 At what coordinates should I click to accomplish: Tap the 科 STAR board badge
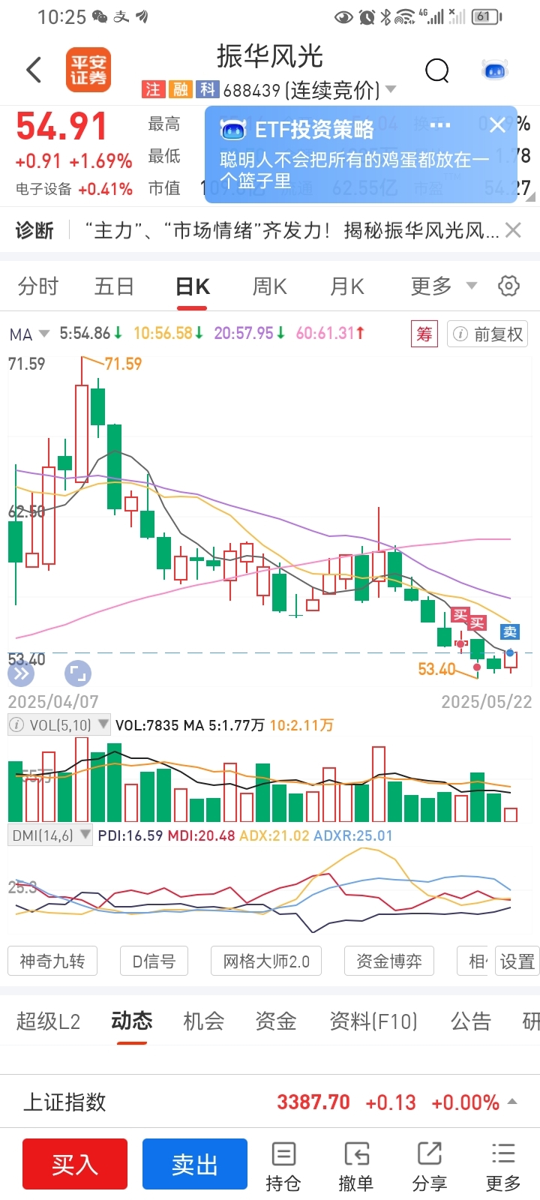pos(207,90)
